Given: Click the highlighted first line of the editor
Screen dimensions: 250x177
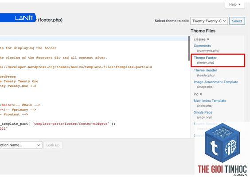Looking at the screenshot, I should (94, 38).
